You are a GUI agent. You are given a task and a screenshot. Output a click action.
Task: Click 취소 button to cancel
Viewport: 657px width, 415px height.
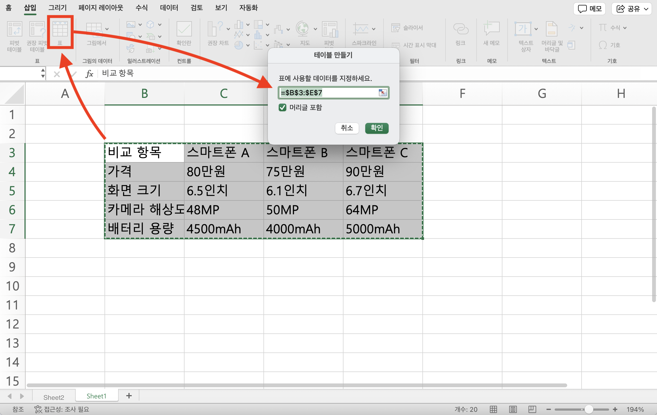(x=346, y=128)
